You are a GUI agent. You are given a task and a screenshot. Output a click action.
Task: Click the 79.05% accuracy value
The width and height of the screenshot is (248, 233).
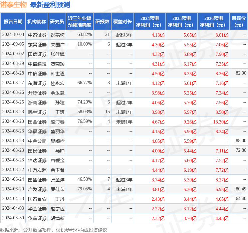click(x=85, y=189)
